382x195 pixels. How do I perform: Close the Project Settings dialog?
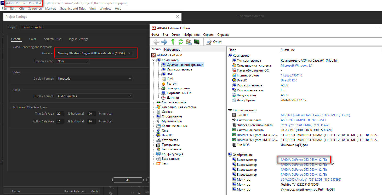click(178, 17)
